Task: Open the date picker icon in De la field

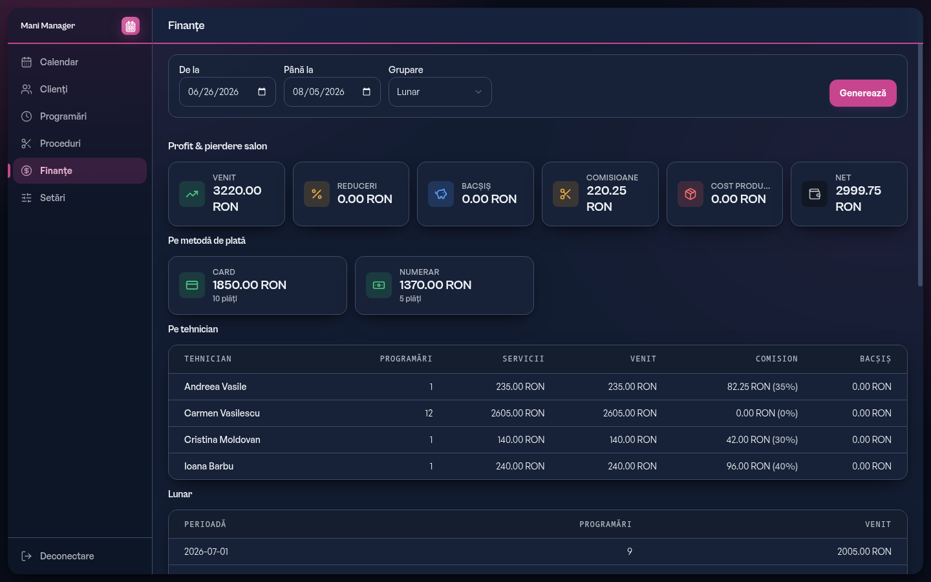Action: point(262,92)
